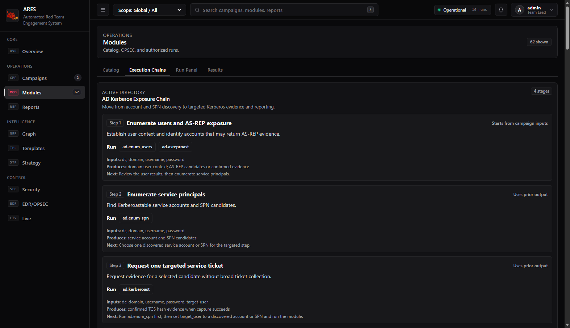Image resolution: width=570 pixels, height=328 pixels.
Task: Click the search magnifier icon
Action: tap(197, 10)
